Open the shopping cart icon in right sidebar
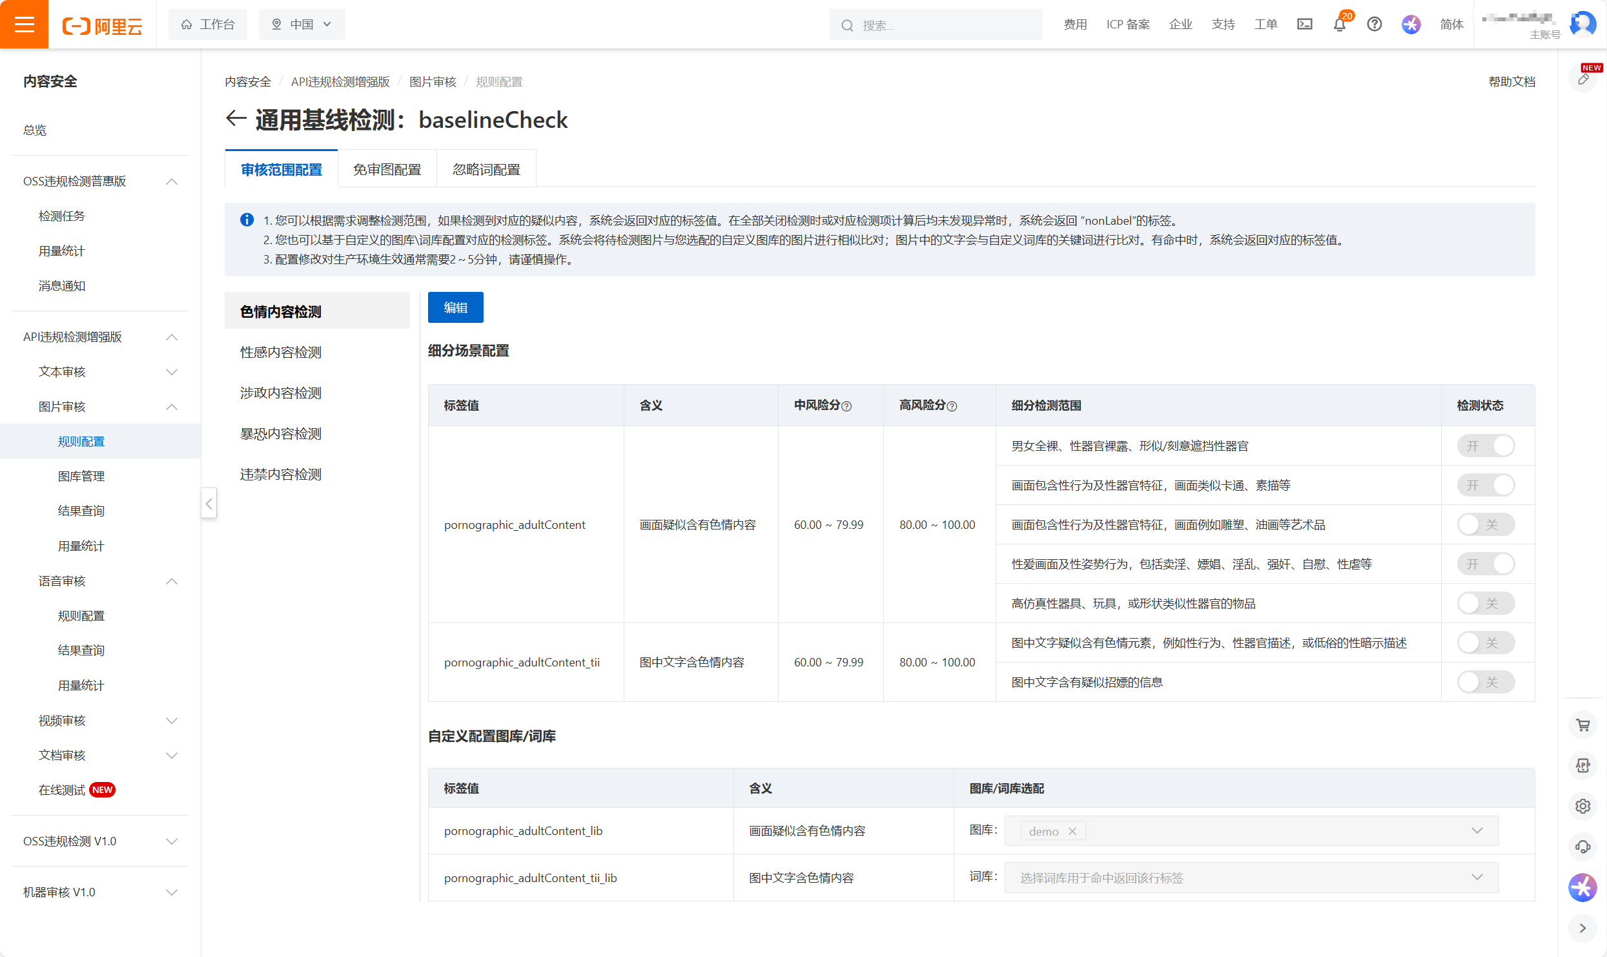Viewport: 1607px width, 957px height. [1582, 725]
